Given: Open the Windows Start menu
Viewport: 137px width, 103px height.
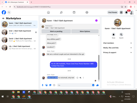Looking at the screenshot, I should pyautogui.click(x=2, y=96).
